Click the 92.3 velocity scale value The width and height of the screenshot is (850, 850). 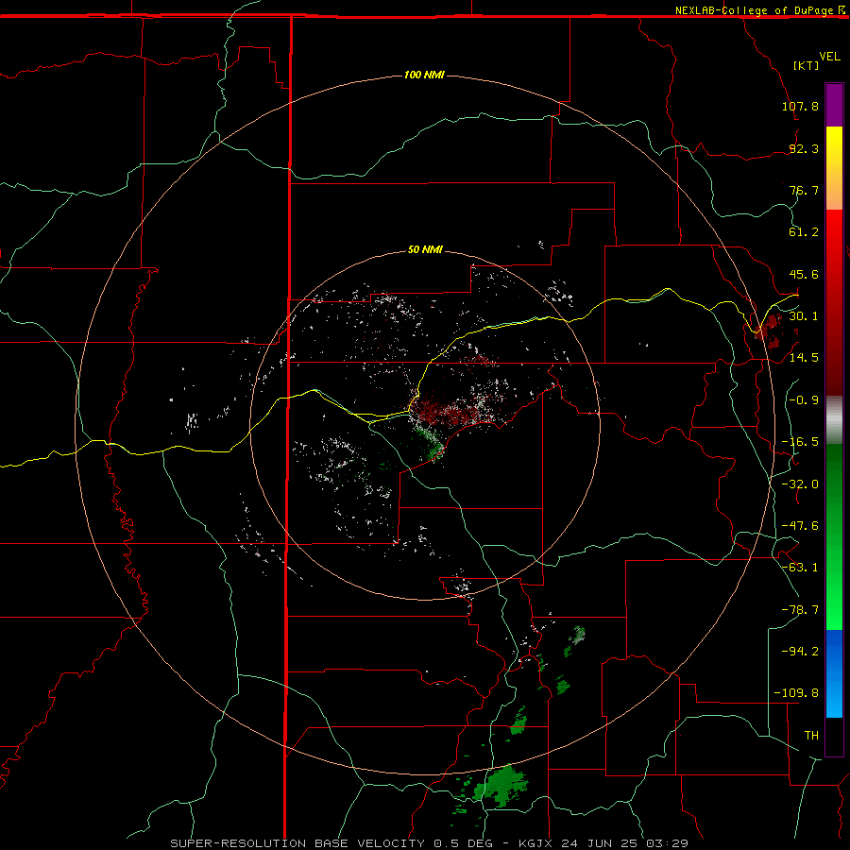tap(804, 148)
